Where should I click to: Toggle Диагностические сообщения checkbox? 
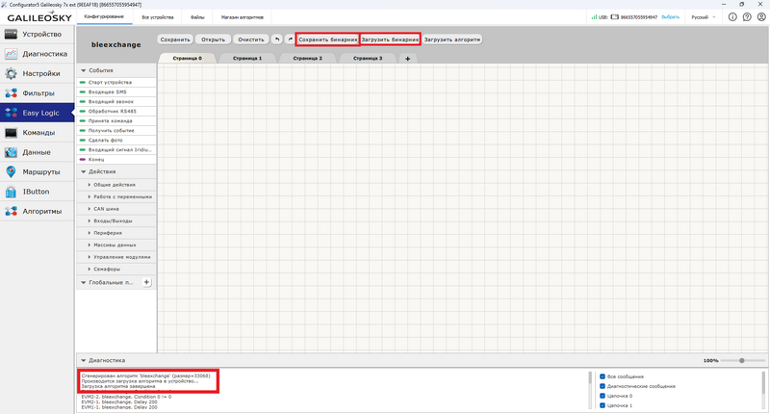[603, 386]
